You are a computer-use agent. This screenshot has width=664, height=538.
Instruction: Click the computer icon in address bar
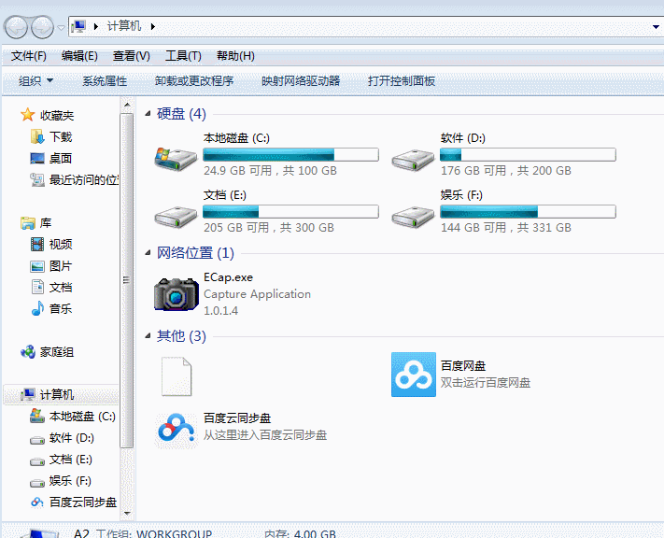78,26
